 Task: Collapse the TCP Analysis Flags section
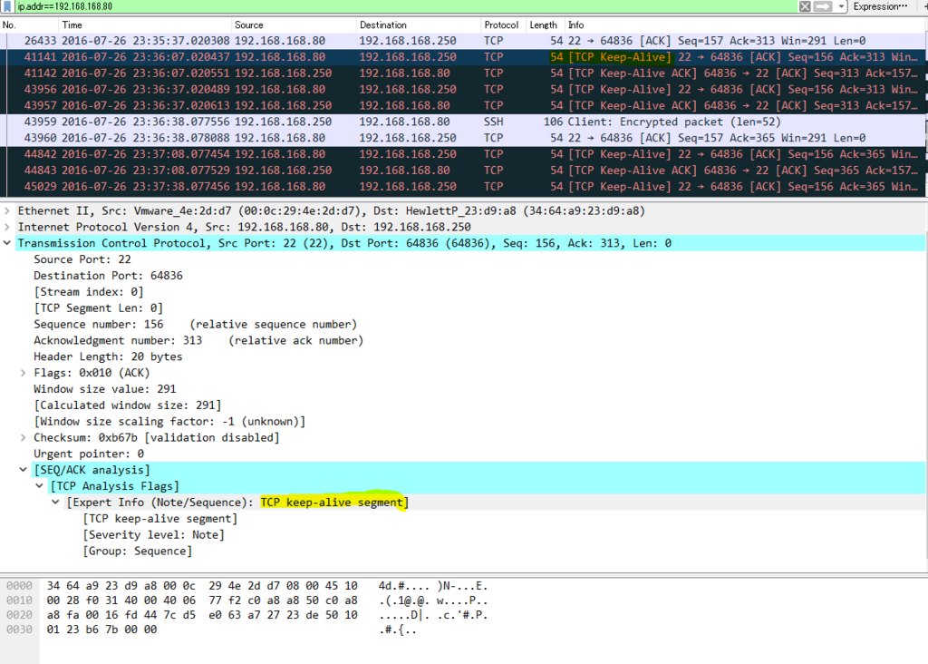(x=38, y=485)
